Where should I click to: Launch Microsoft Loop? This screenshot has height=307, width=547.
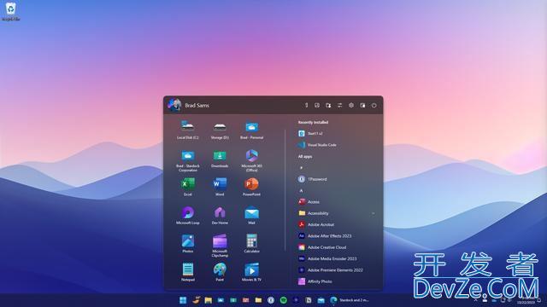click(188, 215)
